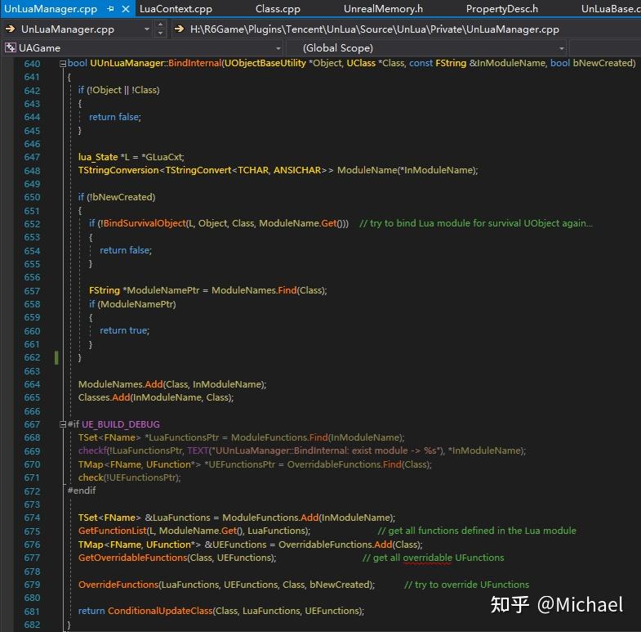The image size is (641, 632).
Task: Click 'checkf' on line 669
Action: [x=92, y=450]
